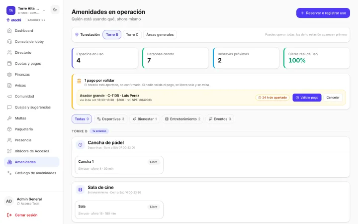
Task: Select the Torre C station chip
Action: [132, 35]
